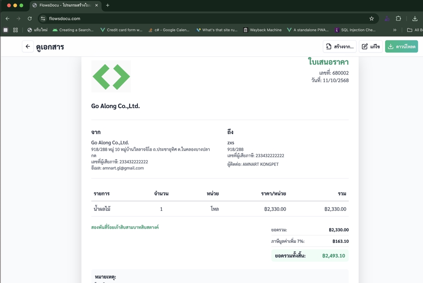Close the FlowsDocu browser tab
This screenshot has width=423, height=283.
tap(97, 5)
